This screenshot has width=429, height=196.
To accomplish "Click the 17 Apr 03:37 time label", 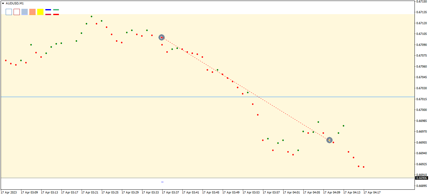I will click(x=170, y=192).
